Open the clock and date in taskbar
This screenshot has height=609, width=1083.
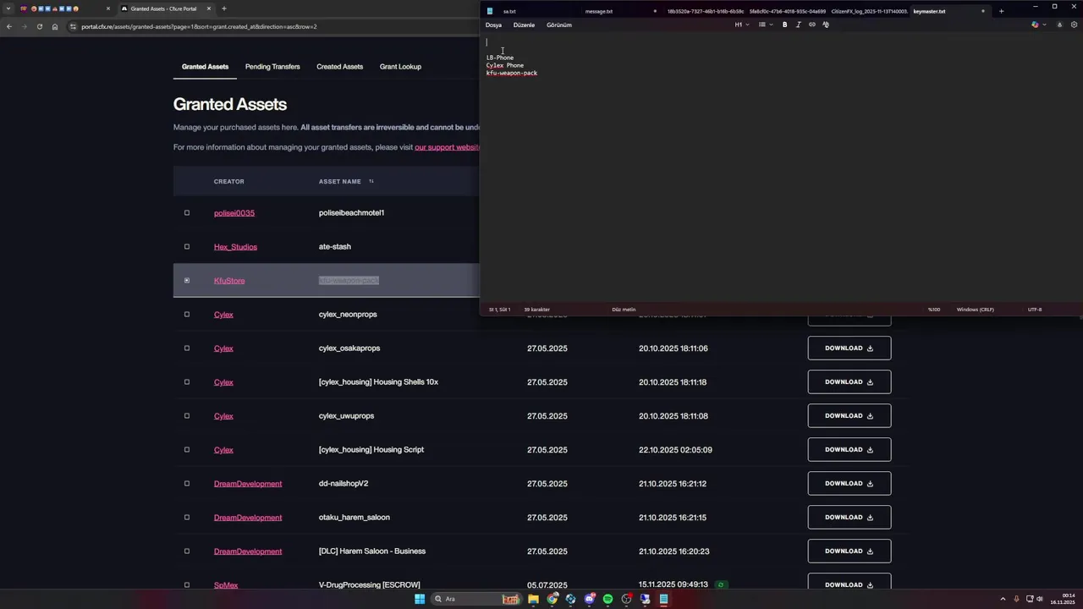tap(1063, 599)
